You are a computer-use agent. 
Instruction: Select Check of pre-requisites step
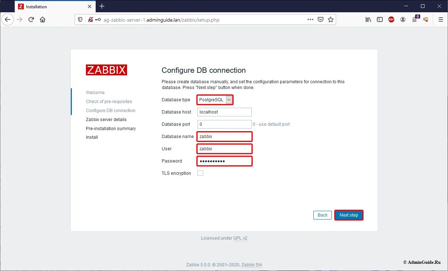point(109,102)
